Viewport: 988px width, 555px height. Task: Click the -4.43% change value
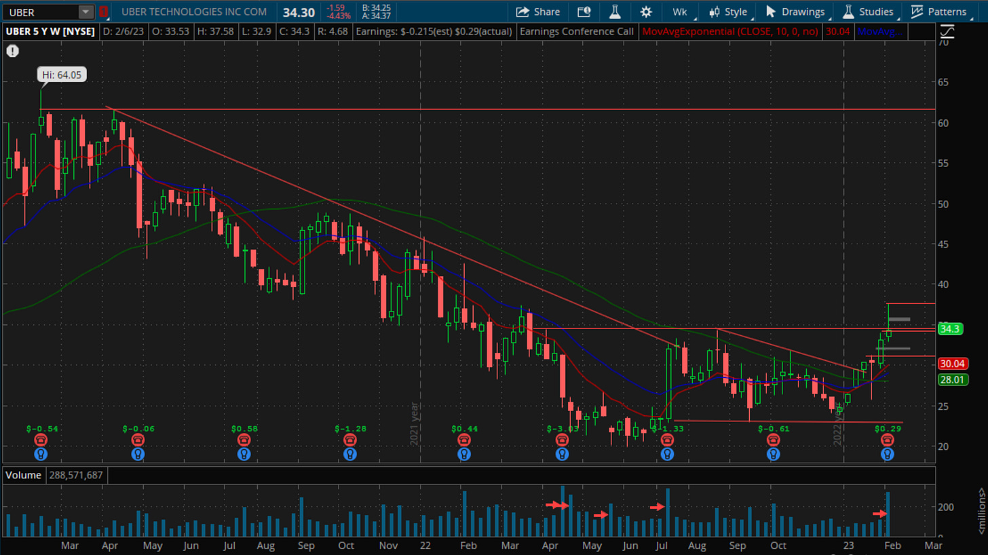point(339,16)
